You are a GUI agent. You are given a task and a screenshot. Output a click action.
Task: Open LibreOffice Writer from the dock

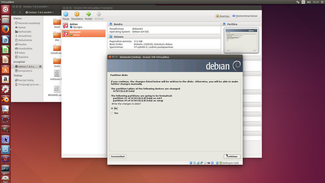5,40
